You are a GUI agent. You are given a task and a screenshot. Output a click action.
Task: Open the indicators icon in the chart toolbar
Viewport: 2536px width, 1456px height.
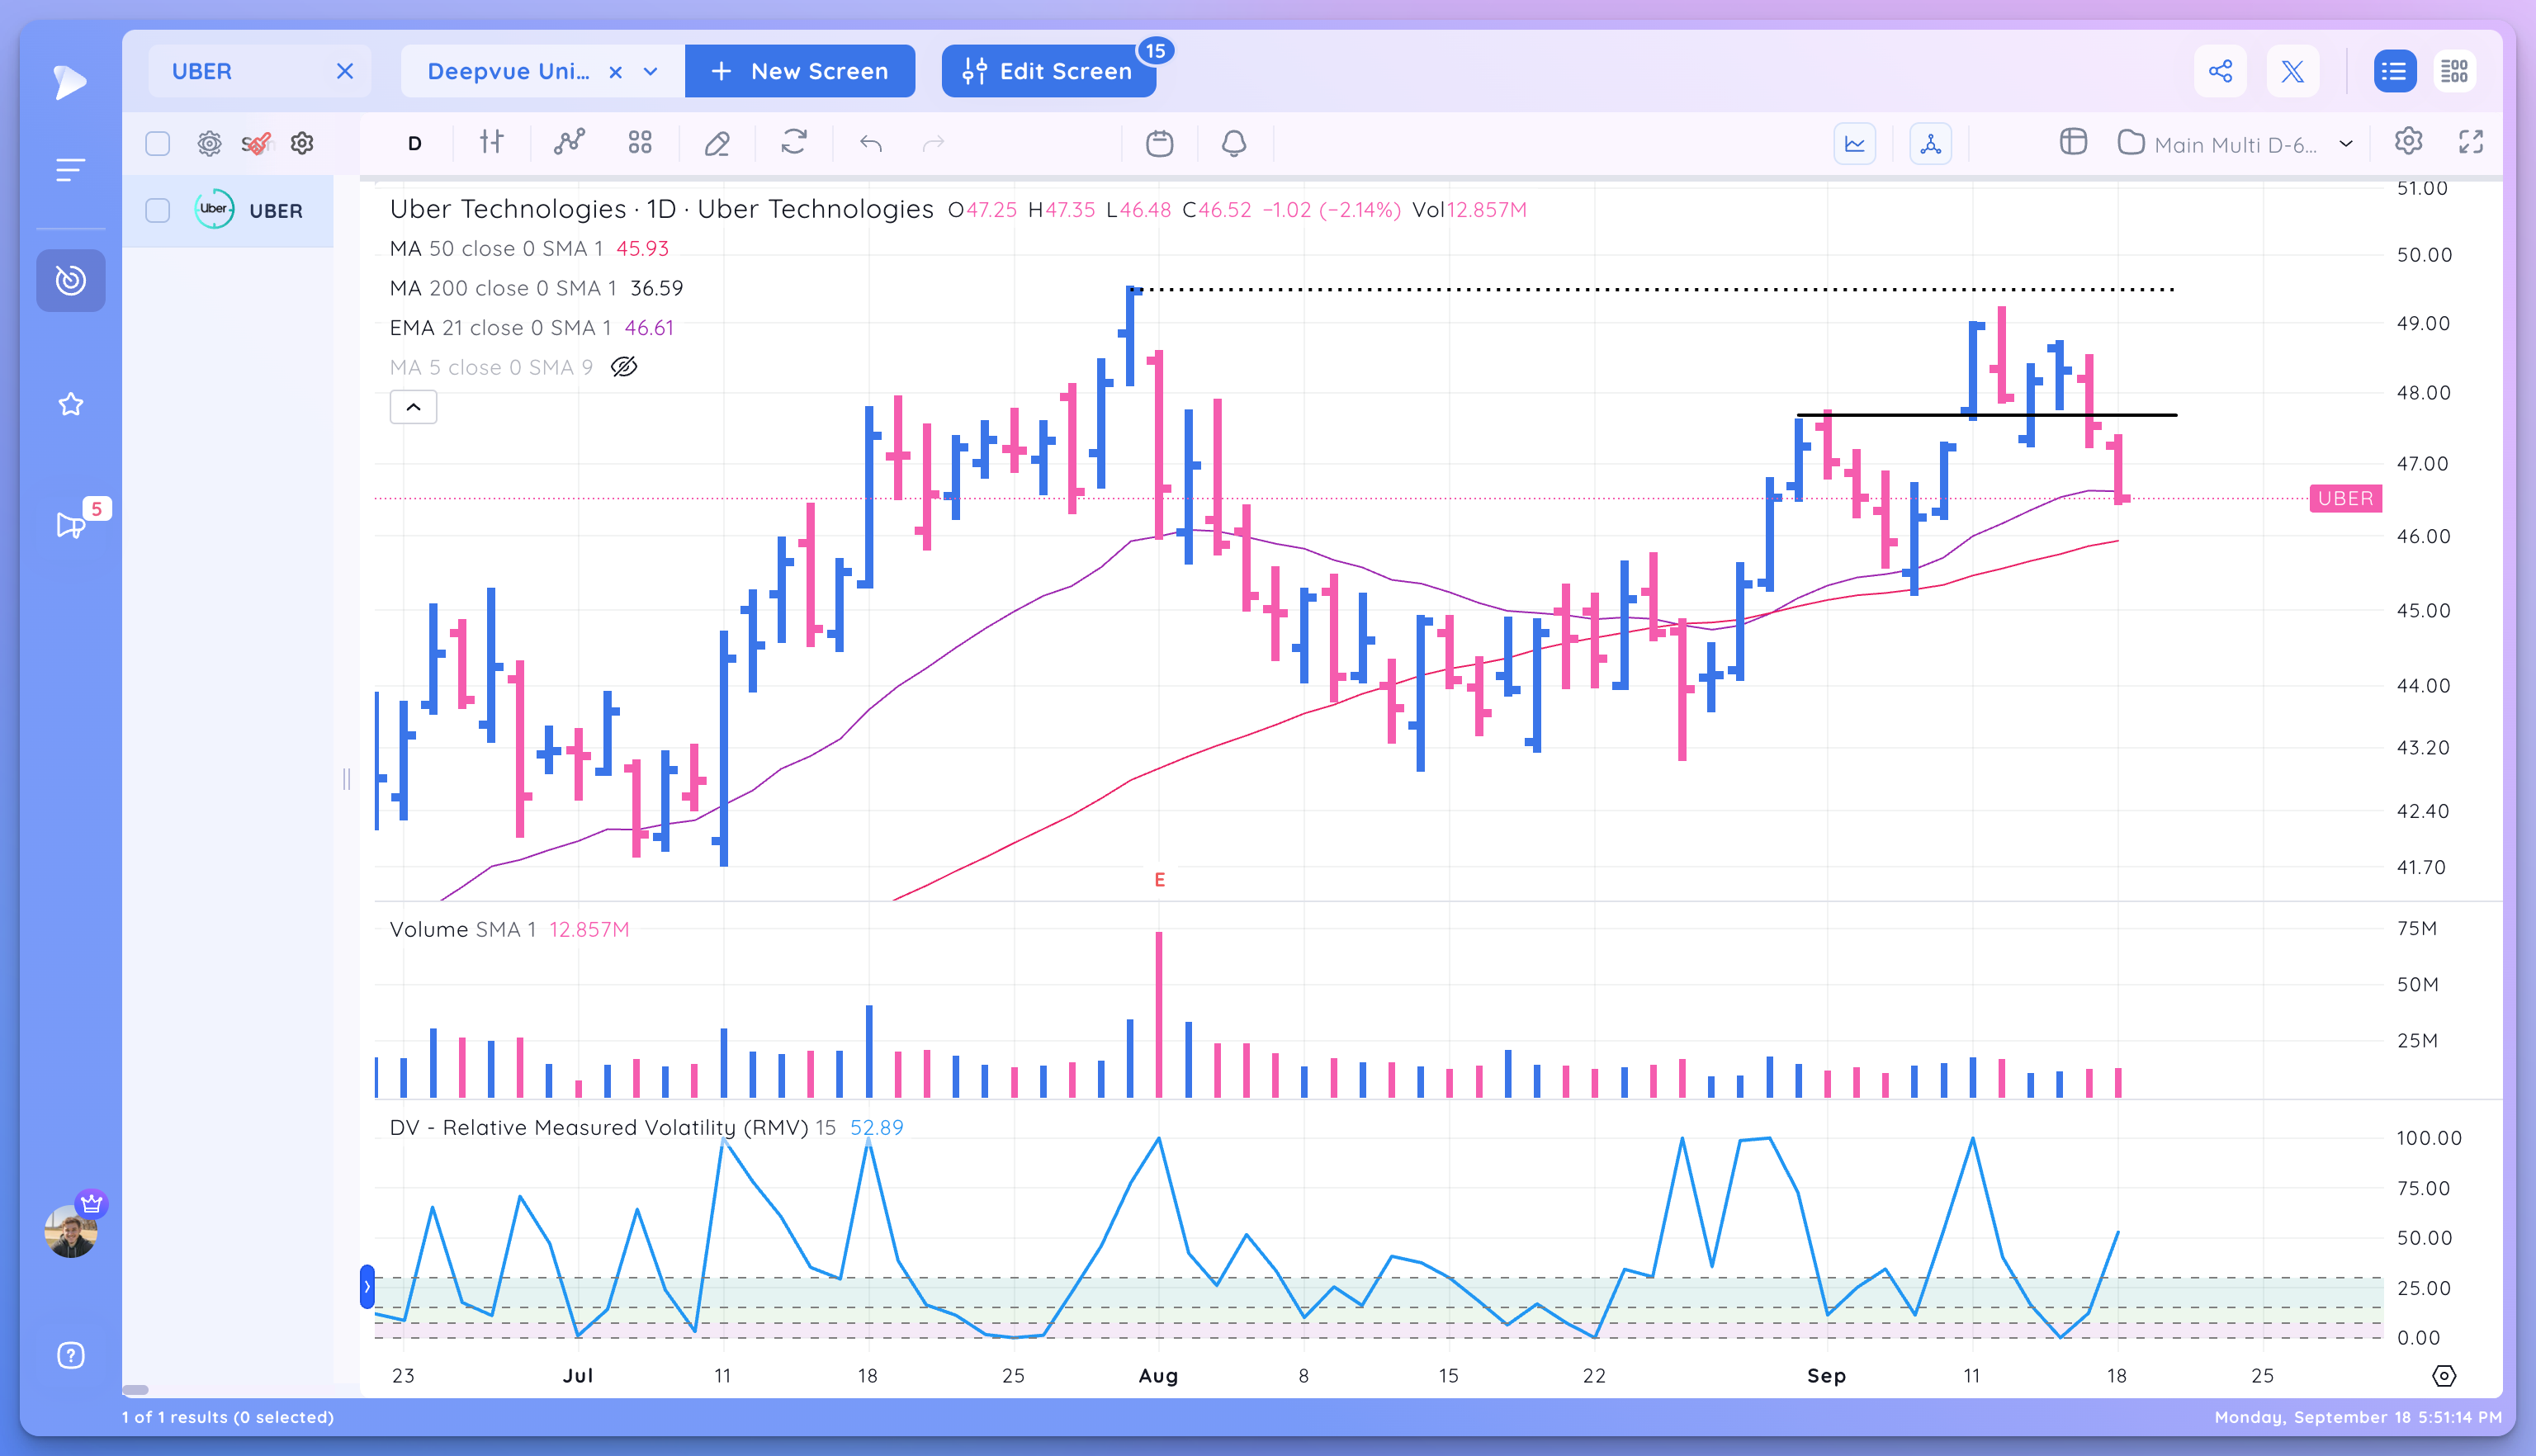[569, 143]
